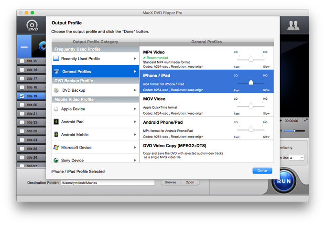Check the title 20 checkbox
The width and height of the screenshot is (325, 225).
click(22, 105)
